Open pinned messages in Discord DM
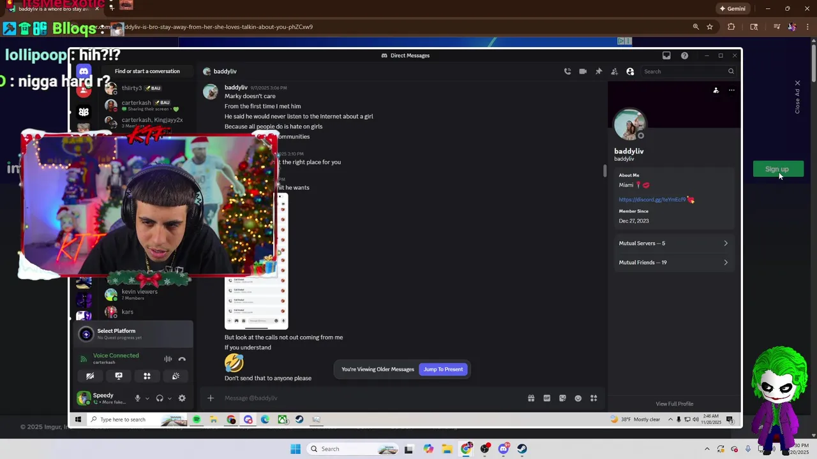Image resolution: width=817 pixels, height=459 pixels. click(x=599, y=71)
